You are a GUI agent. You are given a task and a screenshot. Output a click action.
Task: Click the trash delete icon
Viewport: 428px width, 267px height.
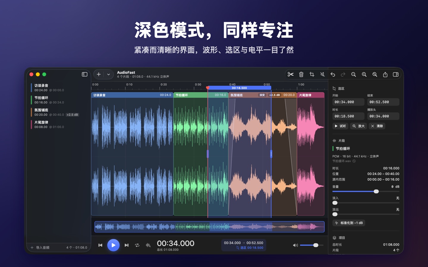click(x=301, y=74)
